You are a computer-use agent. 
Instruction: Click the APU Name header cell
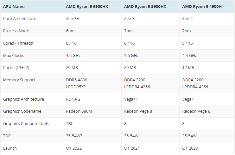14,6
